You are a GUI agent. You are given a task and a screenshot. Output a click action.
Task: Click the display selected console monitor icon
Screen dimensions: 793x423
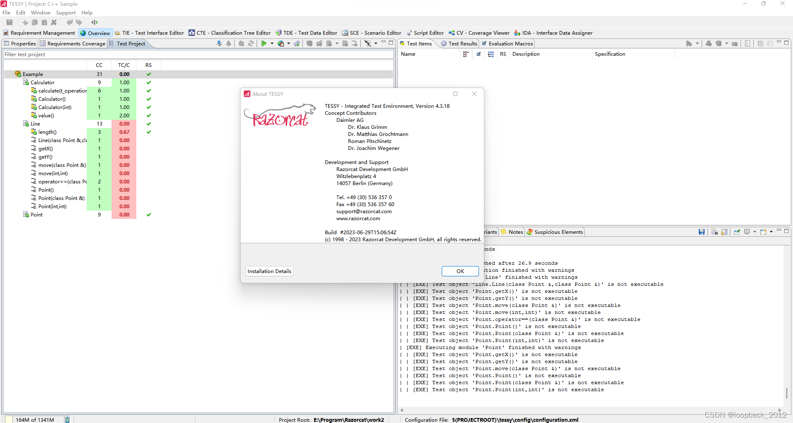click(747, 232)
